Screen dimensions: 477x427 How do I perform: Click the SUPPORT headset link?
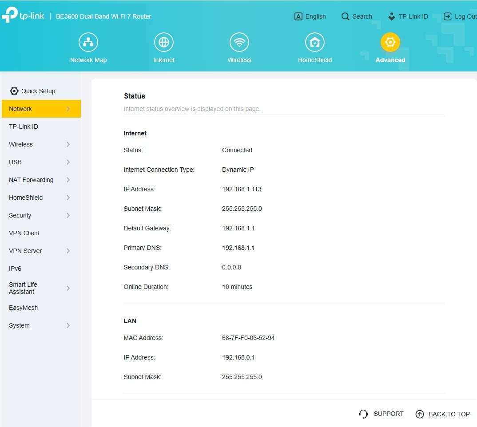point(381,414)
